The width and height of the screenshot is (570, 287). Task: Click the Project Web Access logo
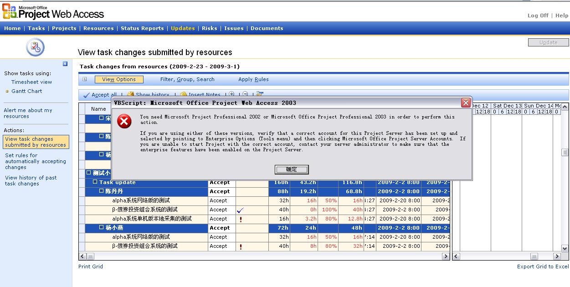(54, 11)
